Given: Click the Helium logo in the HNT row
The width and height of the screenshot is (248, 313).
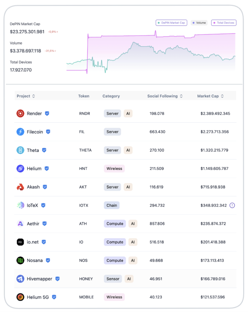Looking at the screenshot, I should click(x=20, y=169).
